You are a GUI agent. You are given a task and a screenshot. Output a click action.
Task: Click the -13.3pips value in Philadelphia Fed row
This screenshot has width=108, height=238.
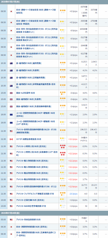(x=73, y=194)
